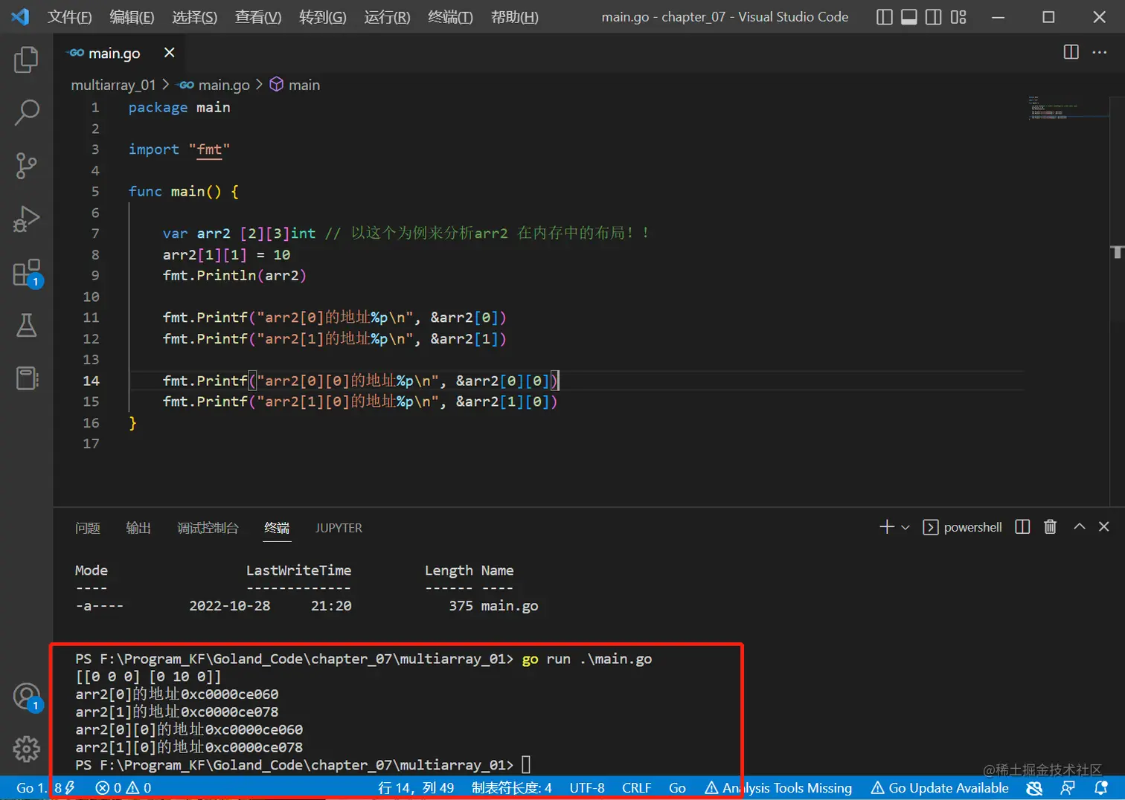Kill terminal with trash icon
Image resolution: width=1125 pixels, height=800 pixels.
[1050, 527]
